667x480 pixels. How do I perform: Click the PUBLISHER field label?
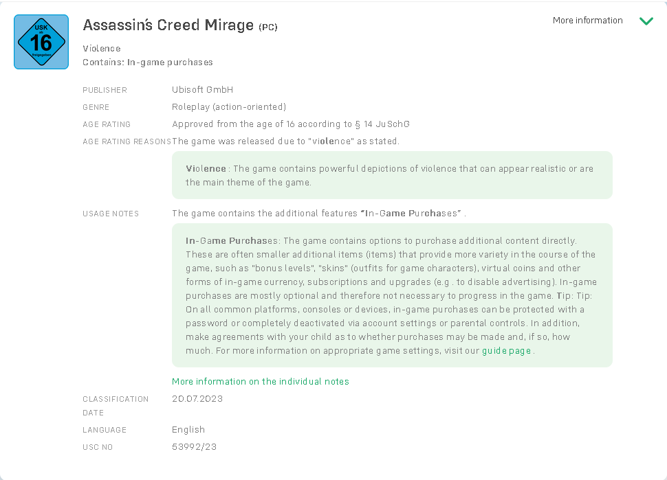point(105,90)
